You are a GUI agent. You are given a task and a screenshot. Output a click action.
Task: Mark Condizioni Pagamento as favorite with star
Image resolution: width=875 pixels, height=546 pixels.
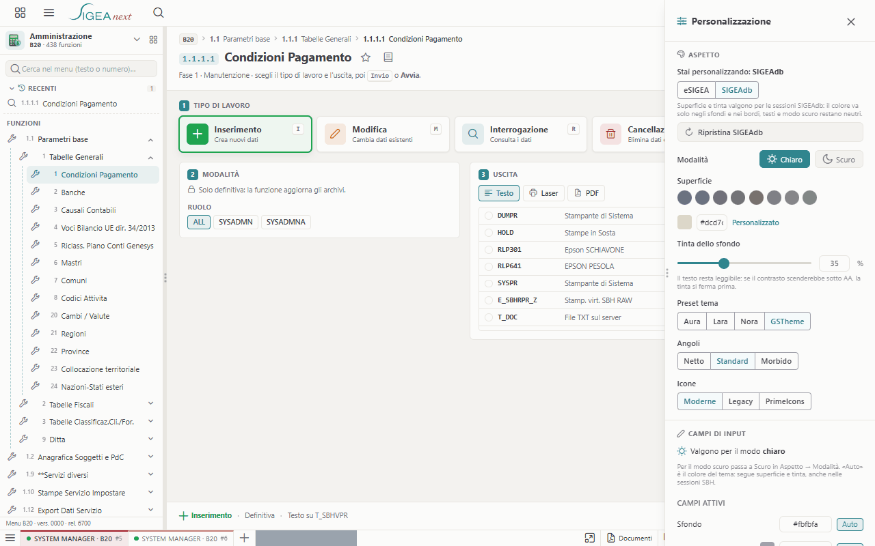pyautogui.click(x=366, y=57)
